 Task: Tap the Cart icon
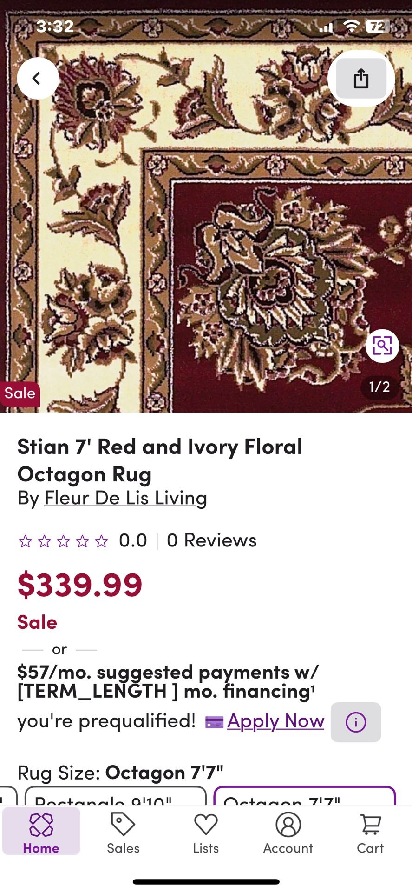(370, 833)
